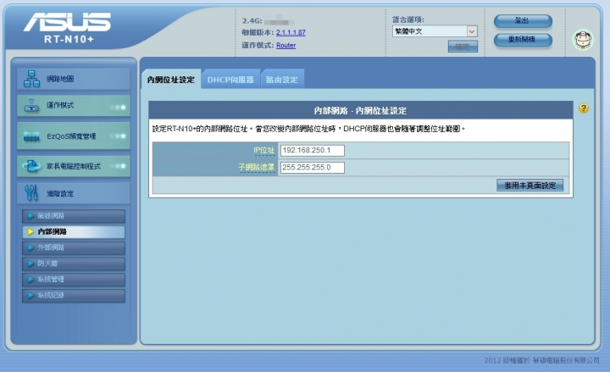
Task: Click 套用本頁面設定 apply button
Action: tap(530, 186)
